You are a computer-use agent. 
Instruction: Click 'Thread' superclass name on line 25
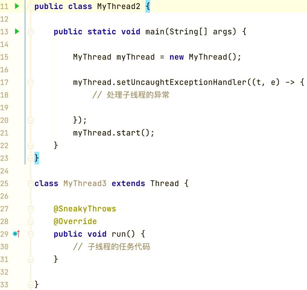(x=165, y=183)
